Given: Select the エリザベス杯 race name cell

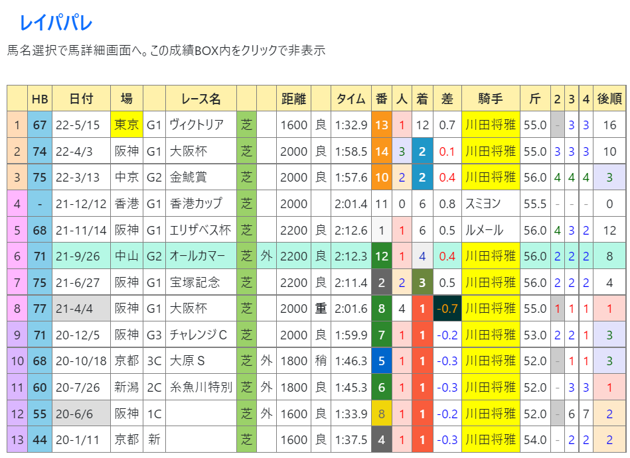Looking at the screenshot, I should click(201, 230).
